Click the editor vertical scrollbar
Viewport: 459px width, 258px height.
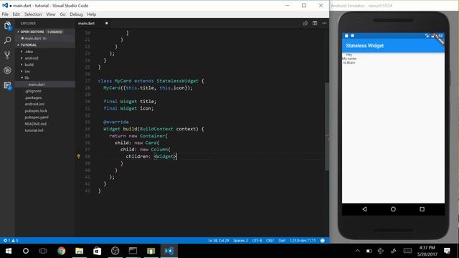pos(327,126)
